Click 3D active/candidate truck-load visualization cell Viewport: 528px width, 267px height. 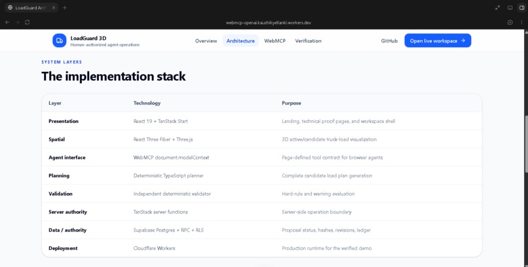(x=330, y=139)
